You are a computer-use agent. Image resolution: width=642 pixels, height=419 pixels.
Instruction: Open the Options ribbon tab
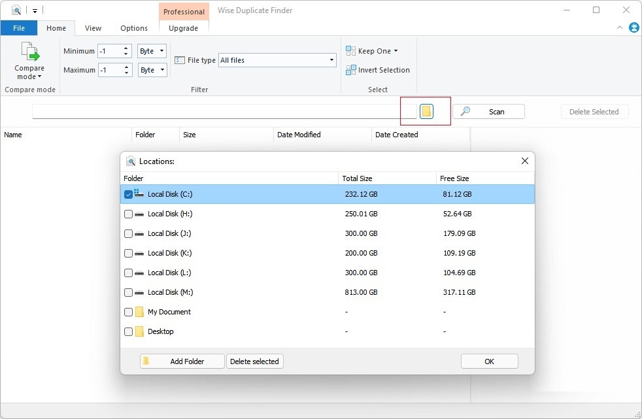click(x=134, y=28)
